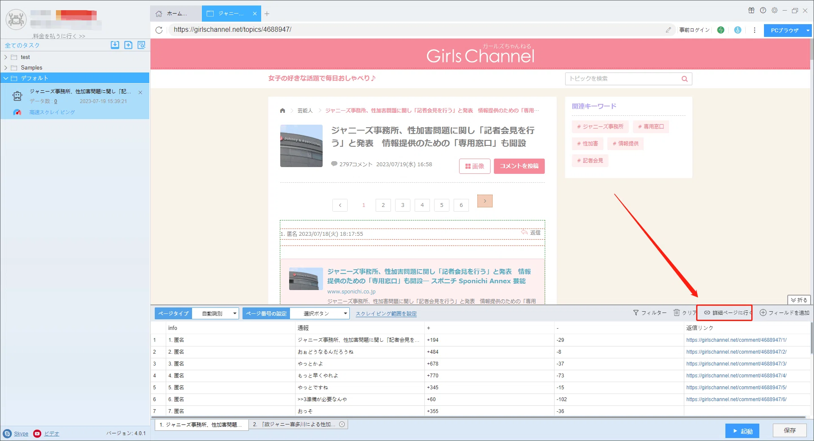
Task: Go to previous comments page arrow
Action: (340, 205)
